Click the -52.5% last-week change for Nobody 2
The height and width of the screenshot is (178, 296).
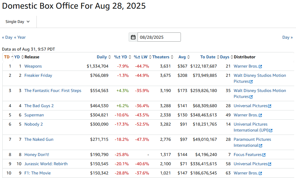pyautogui.click(x=142, y=124)
